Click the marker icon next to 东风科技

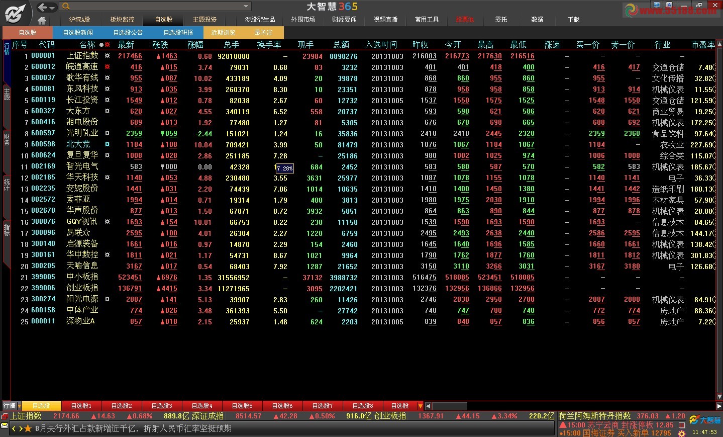pyautogui.click(x=107, y=89)
